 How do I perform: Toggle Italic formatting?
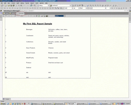click(114, 8)
